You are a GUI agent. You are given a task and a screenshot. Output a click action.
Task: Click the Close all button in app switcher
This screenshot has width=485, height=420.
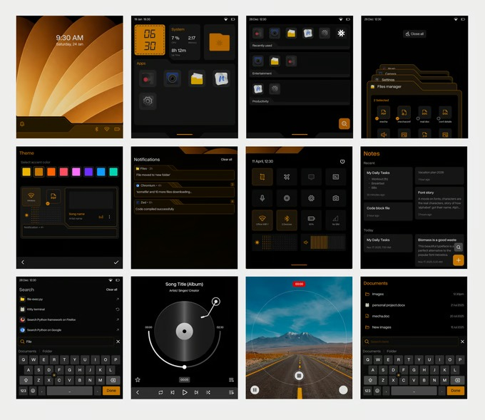[x=414, y=34]
